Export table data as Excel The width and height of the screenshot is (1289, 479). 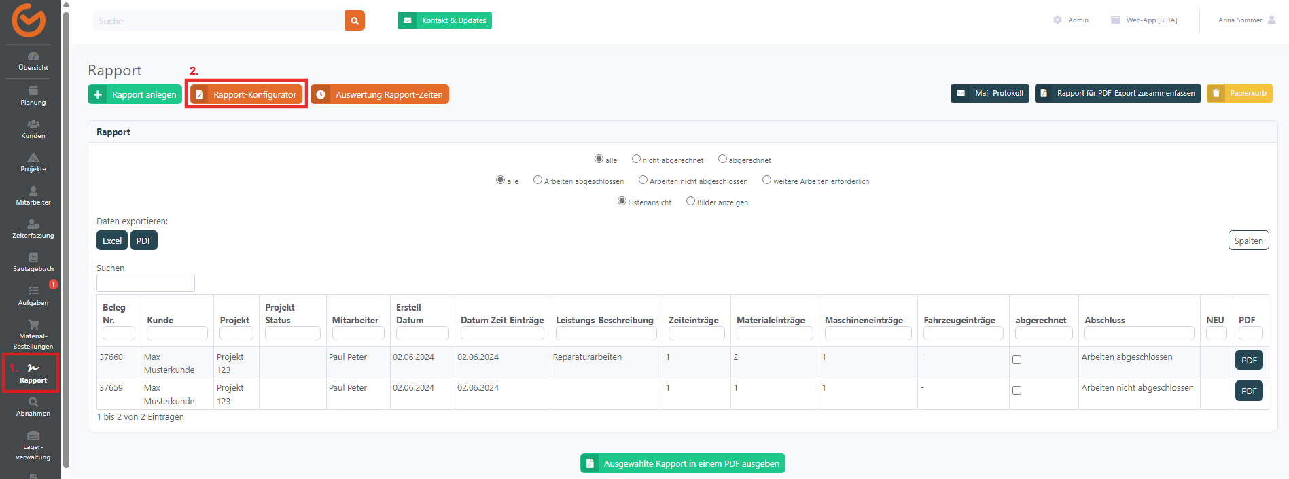111,241
